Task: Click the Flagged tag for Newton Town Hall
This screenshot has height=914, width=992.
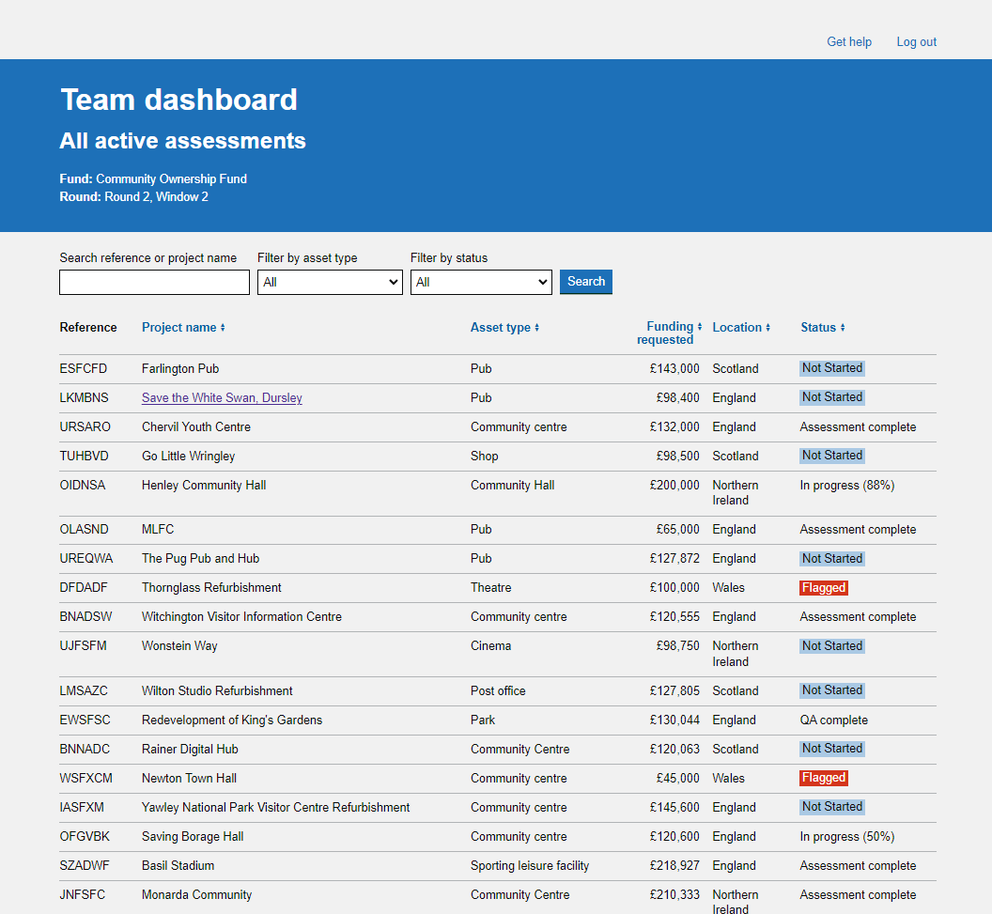Action: (x=824, y=778)
